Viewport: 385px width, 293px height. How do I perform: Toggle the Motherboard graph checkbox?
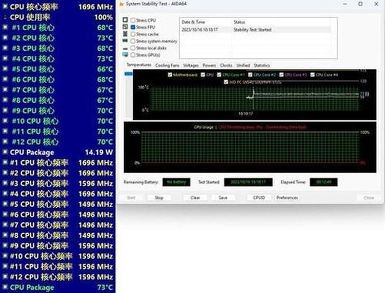point(170,75)
